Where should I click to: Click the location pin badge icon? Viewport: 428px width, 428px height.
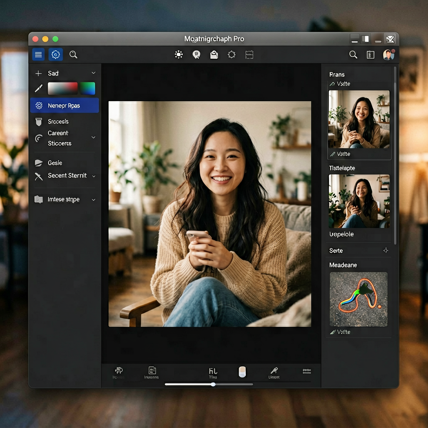coord(196,55)
